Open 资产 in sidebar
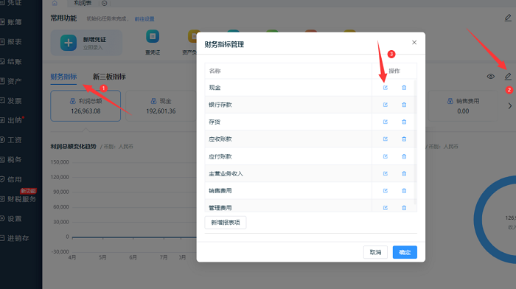Viewport: 516px width, 289px height. point(15,81)
